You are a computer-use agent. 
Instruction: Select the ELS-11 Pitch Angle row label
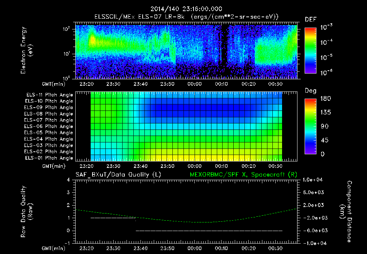point(49,95)
